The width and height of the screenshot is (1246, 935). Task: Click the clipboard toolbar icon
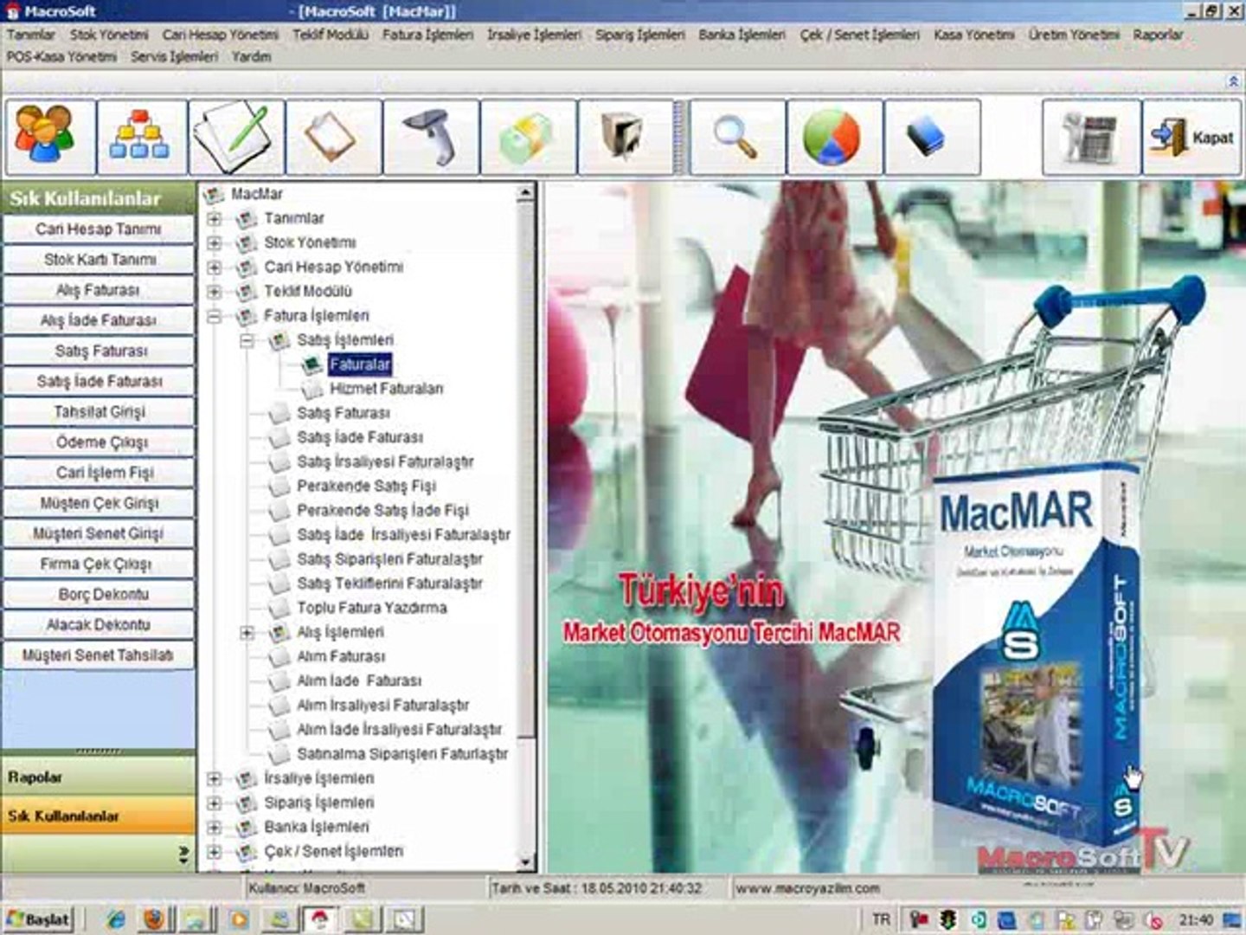[334, 138]
